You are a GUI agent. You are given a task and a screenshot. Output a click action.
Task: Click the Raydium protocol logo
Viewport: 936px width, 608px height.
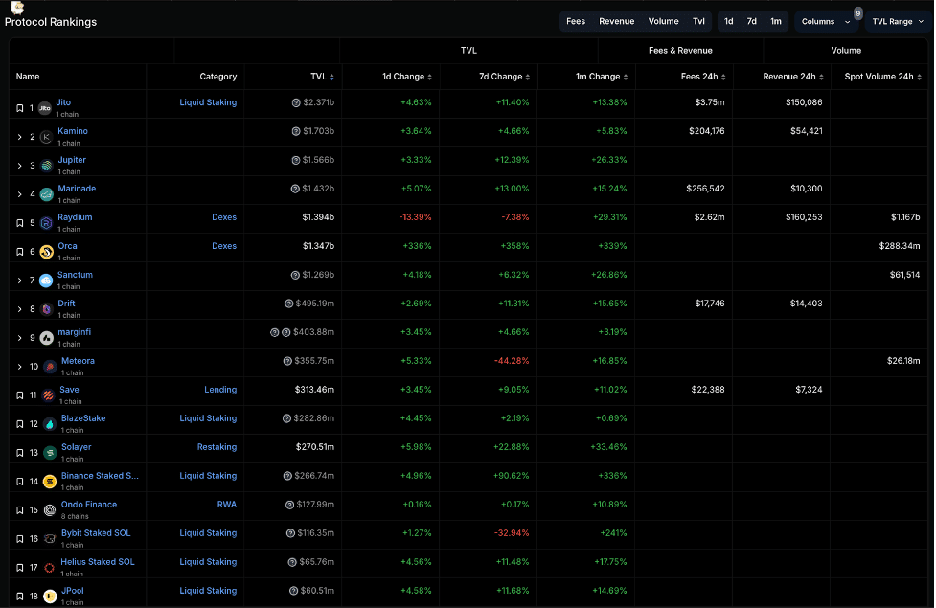[x=46, y=223]
